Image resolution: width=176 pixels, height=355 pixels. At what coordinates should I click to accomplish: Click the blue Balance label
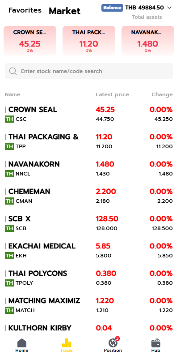112,8
